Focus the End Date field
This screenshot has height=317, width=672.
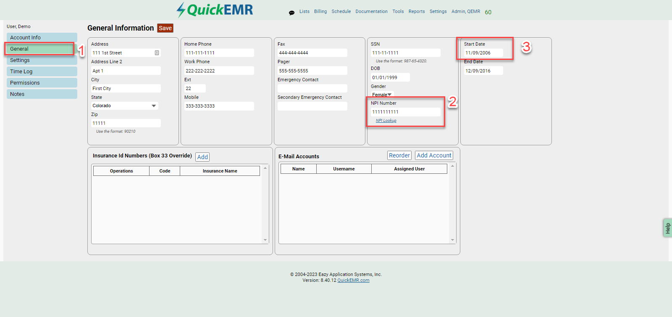pyautogui.click(x=483, y=71)
